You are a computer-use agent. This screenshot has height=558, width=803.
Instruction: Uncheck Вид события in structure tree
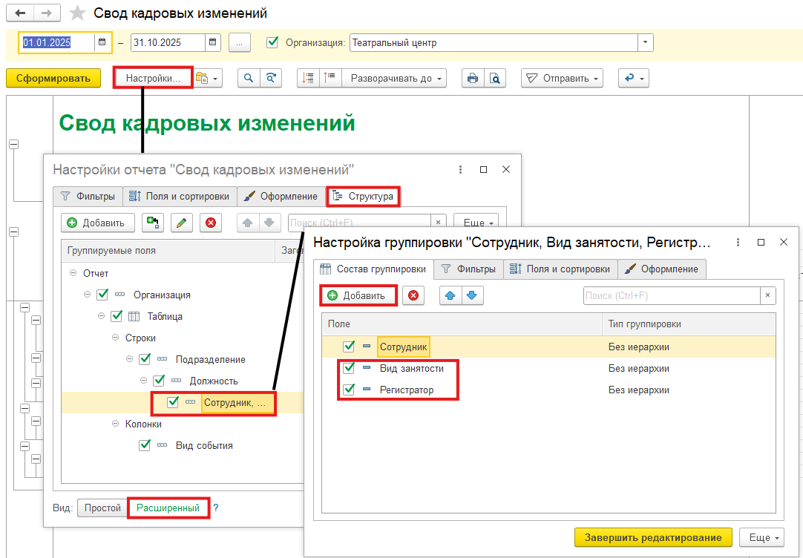click(145, 445)
